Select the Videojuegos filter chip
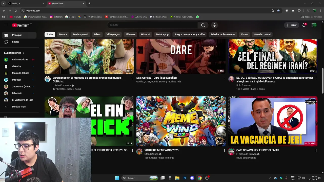Screen dimensions: 324x182 [x=113, y=34]
